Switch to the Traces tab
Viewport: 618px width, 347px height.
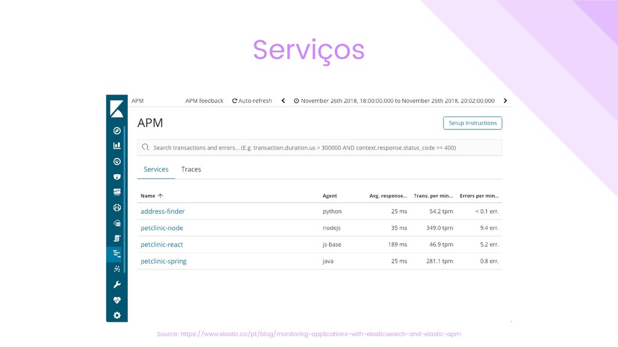coord(191,169)
